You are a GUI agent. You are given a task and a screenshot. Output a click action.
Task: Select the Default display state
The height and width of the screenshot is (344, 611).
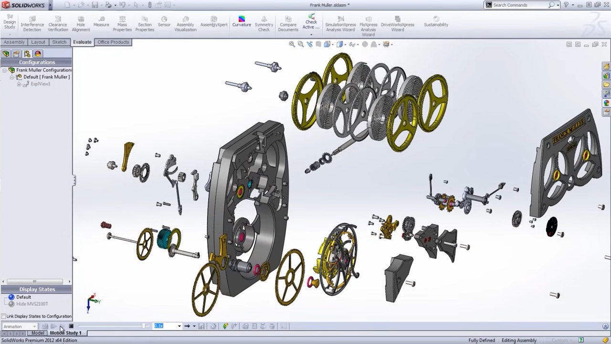pos(23,297)
